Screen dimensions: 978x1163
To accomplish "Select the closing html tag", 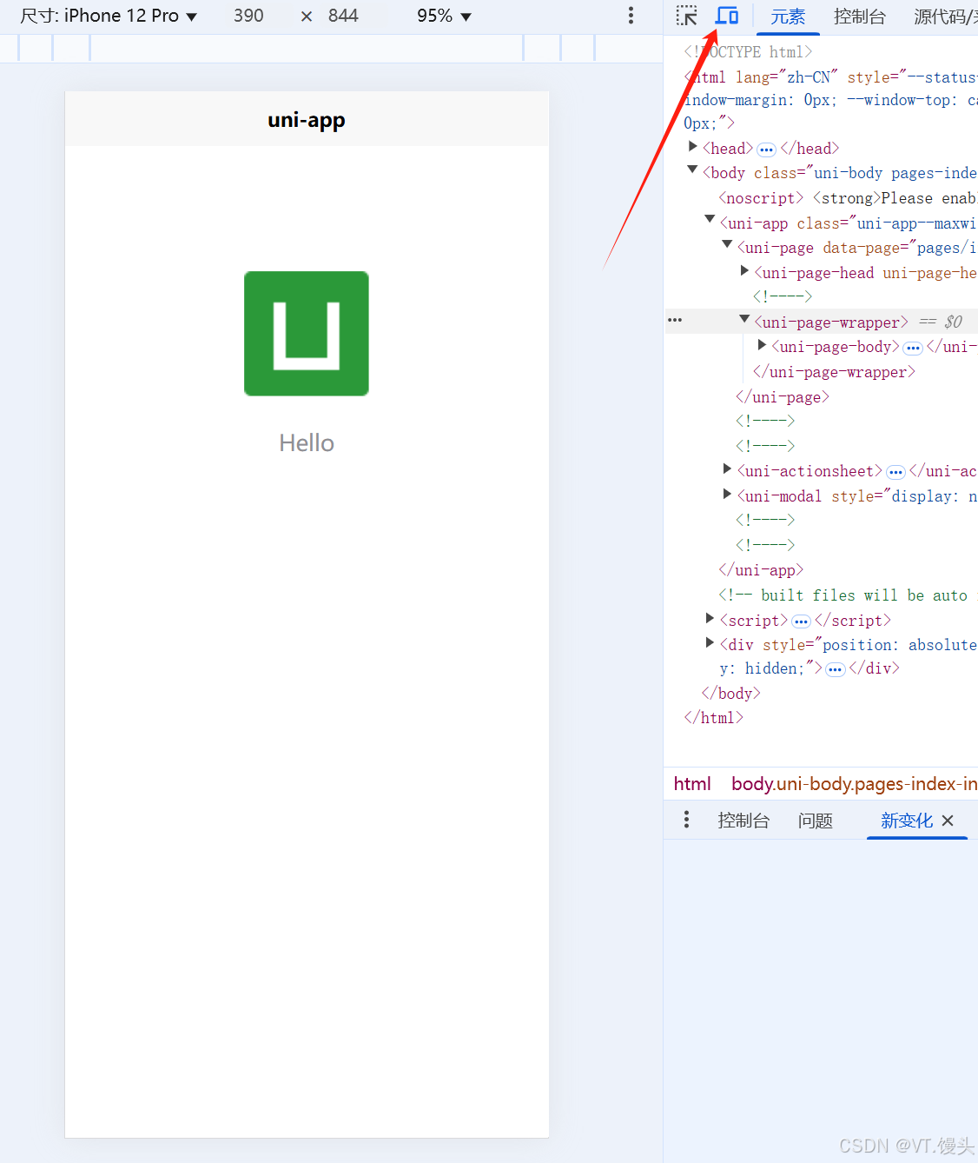I will point(714,718).
